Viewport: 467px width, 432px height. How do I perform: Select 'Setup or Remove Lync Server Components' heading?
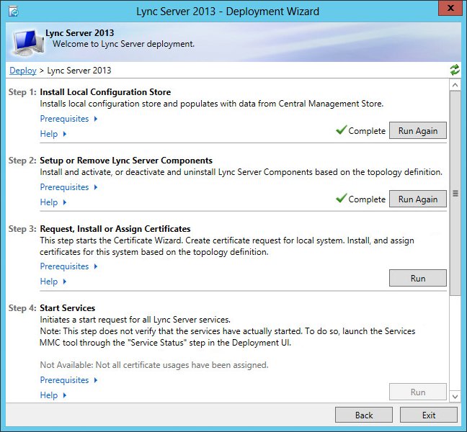click(x=126, y=161)
